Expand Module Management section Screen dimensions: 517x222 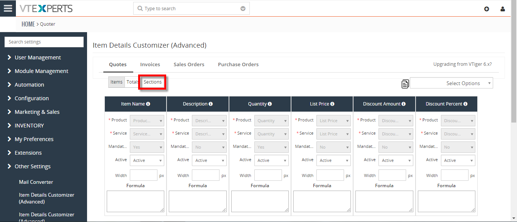point(41,71)
